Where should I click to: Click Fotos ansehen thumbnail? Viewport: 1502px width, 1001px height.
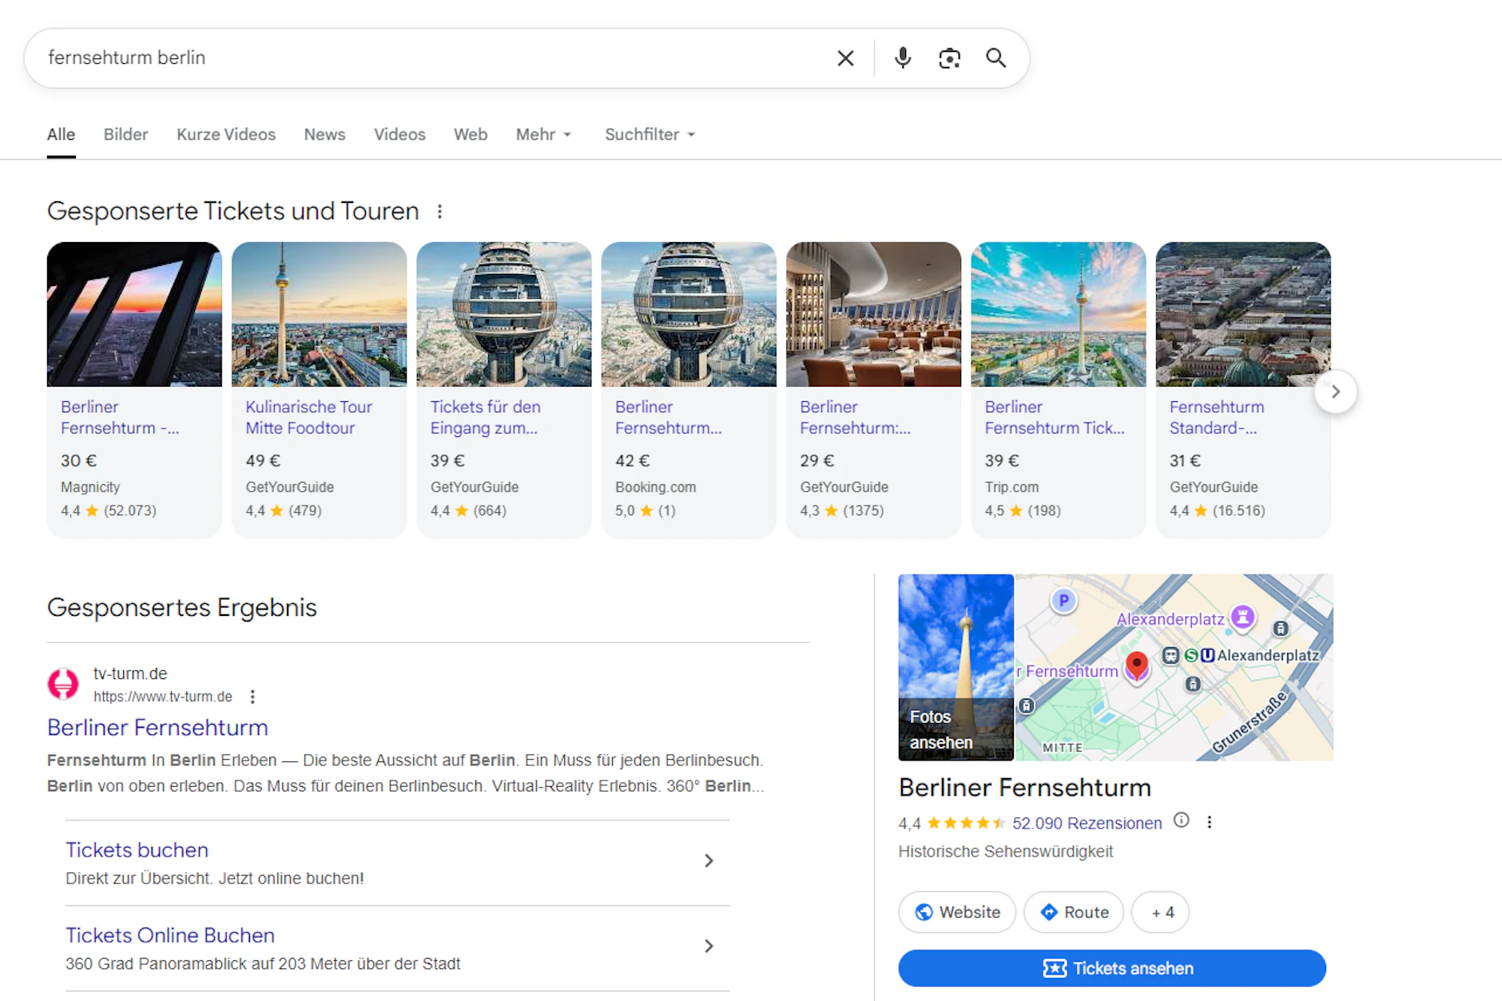[956, 667]
